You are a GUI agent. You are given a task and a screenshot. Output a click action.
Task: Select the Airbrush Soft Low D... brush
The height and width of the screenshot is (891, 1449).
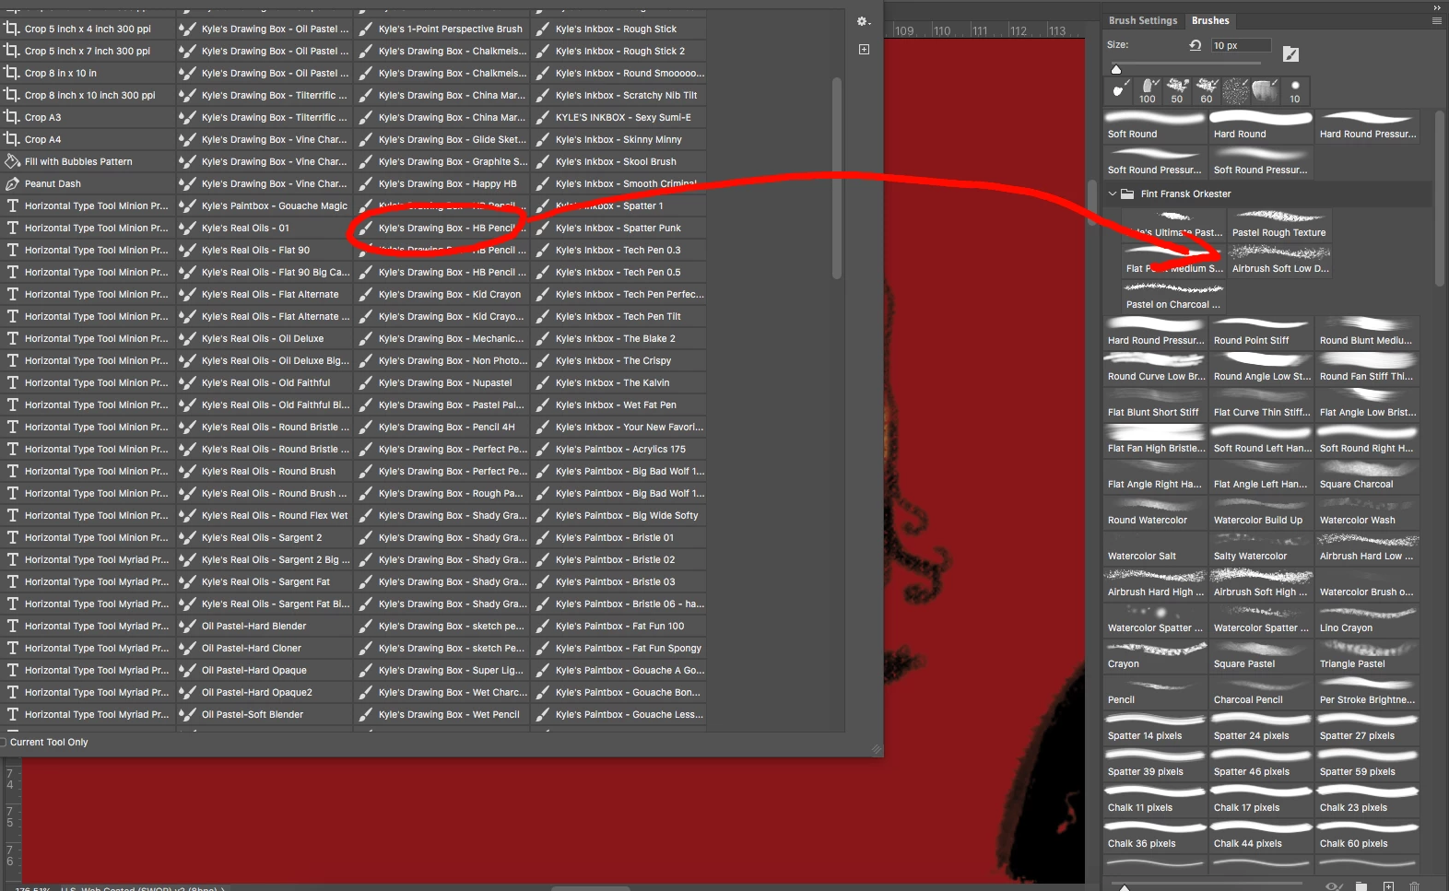1279,261
